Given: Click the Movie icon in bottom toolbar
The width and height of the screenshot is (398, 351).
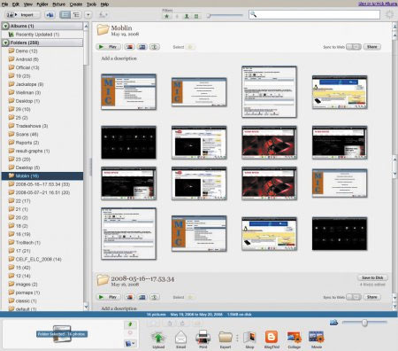Looking at the screenshot, I should [317, 337].
